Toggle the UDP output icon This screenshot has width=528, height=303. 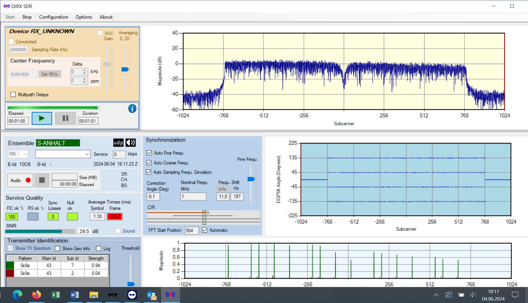click(x=118, y=143)
